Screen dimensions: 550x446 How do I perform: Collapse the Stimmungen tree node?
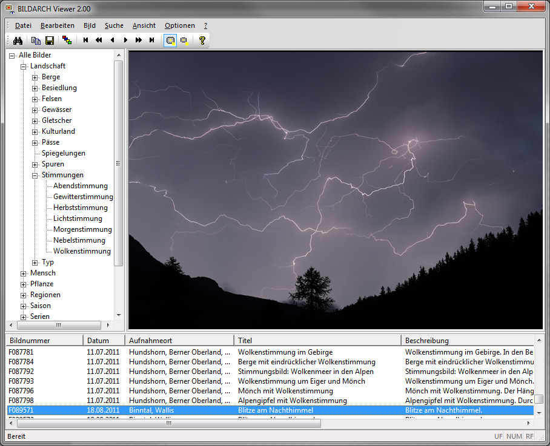pyautogui.click(x=35, y=175)
